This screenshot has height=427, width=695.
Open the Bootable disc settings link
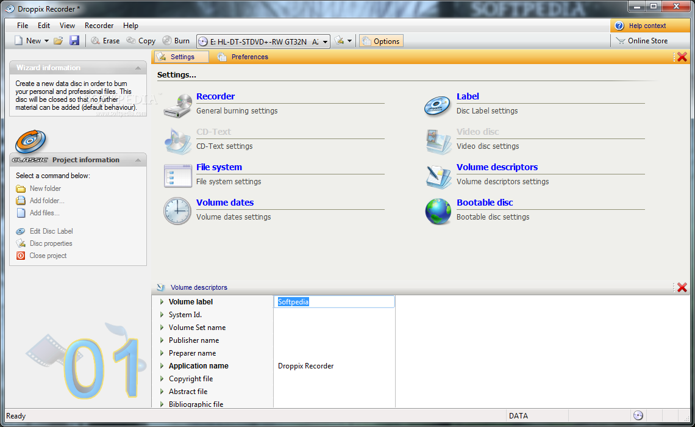click(485, 203)
